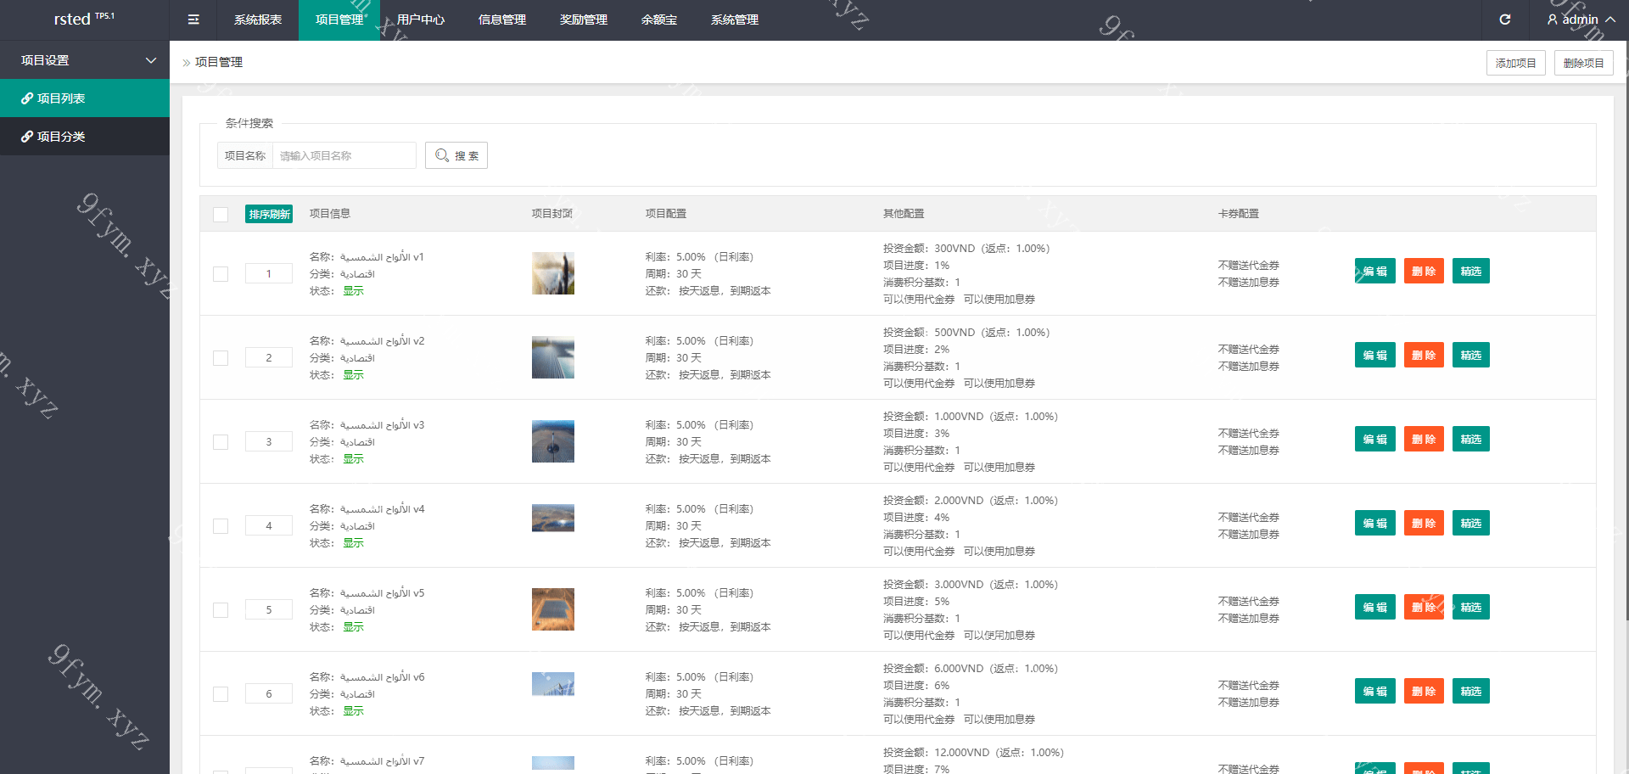Click the refresh icon in top bar

coord(1505,20)
